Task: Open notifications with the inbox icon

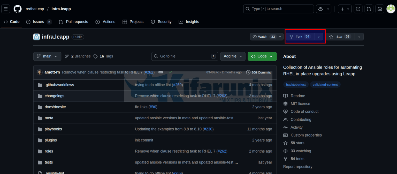Action: [x=380, y=9]
